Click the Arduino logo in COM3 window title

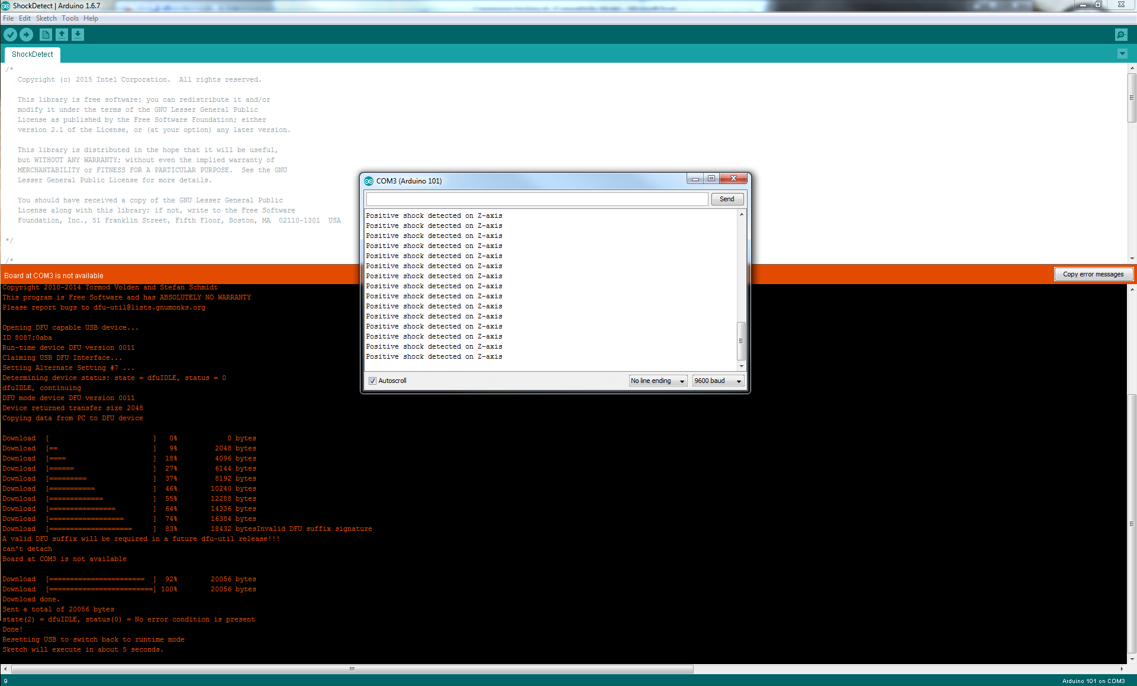pos(369,181)
